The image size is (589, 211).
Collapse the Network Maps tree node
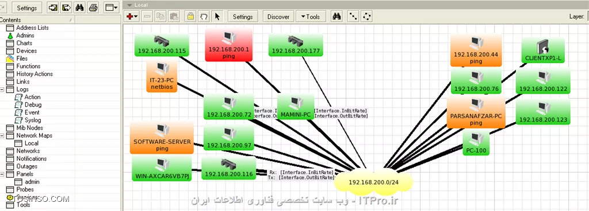(2, 135)
